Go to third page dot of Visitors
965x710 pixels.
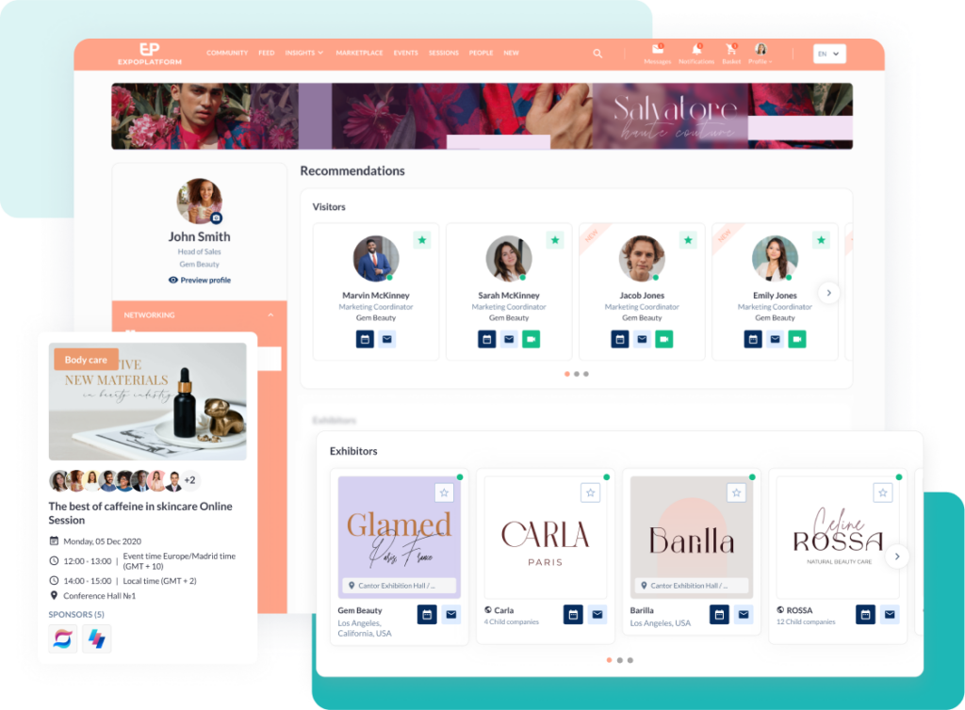click(586, 374)
